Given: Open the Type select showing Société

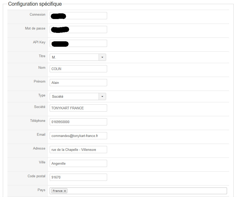Looking at the screenshot, I should pos(74,96).
